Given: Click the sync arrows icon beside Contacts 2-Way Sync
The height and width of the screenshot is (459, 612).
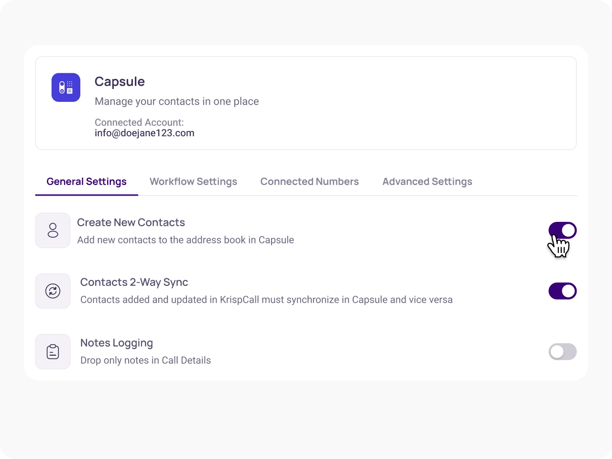Looking at the screenshot, I should click(53, 291).
